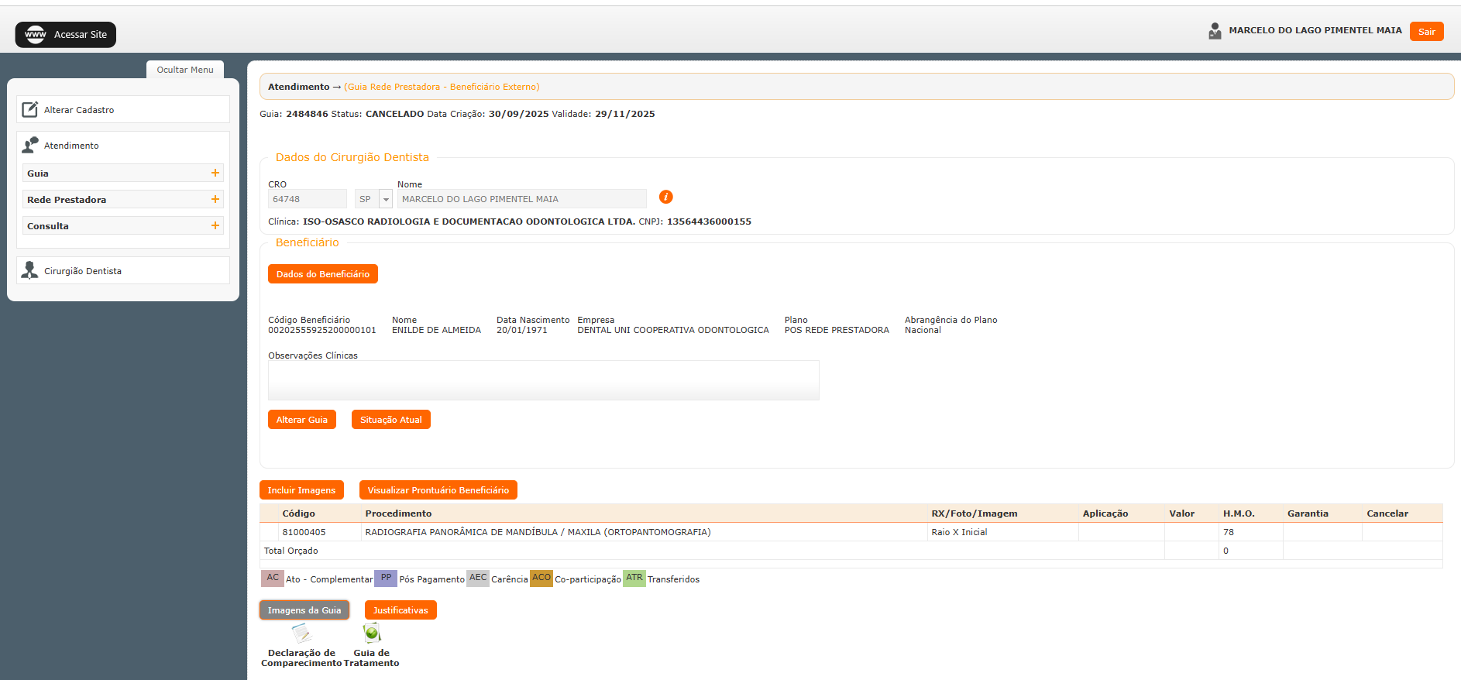Click the Cirurgião Dentista icon in sidebar
The width and height of the screenshot is (1461, 680).
29,270
